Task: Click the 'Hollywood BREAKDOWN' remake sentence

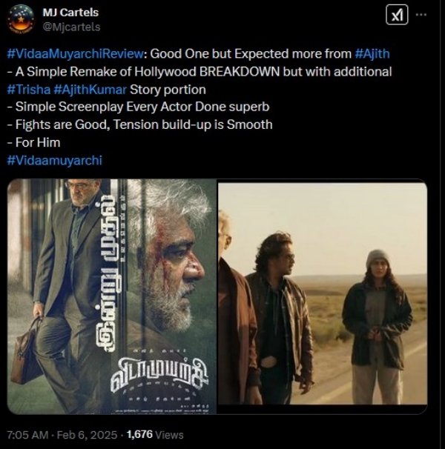Action: pyautogui.click(x=200, y=72)
